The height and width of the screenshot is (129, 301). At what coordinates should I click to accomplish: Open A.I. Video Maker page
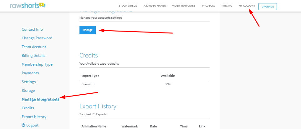pyautogui.click(x=155, y=6)
